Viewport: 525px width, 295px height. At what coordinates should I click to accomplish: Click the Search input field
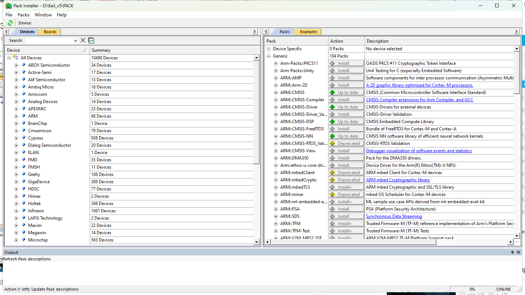(49, 40)
